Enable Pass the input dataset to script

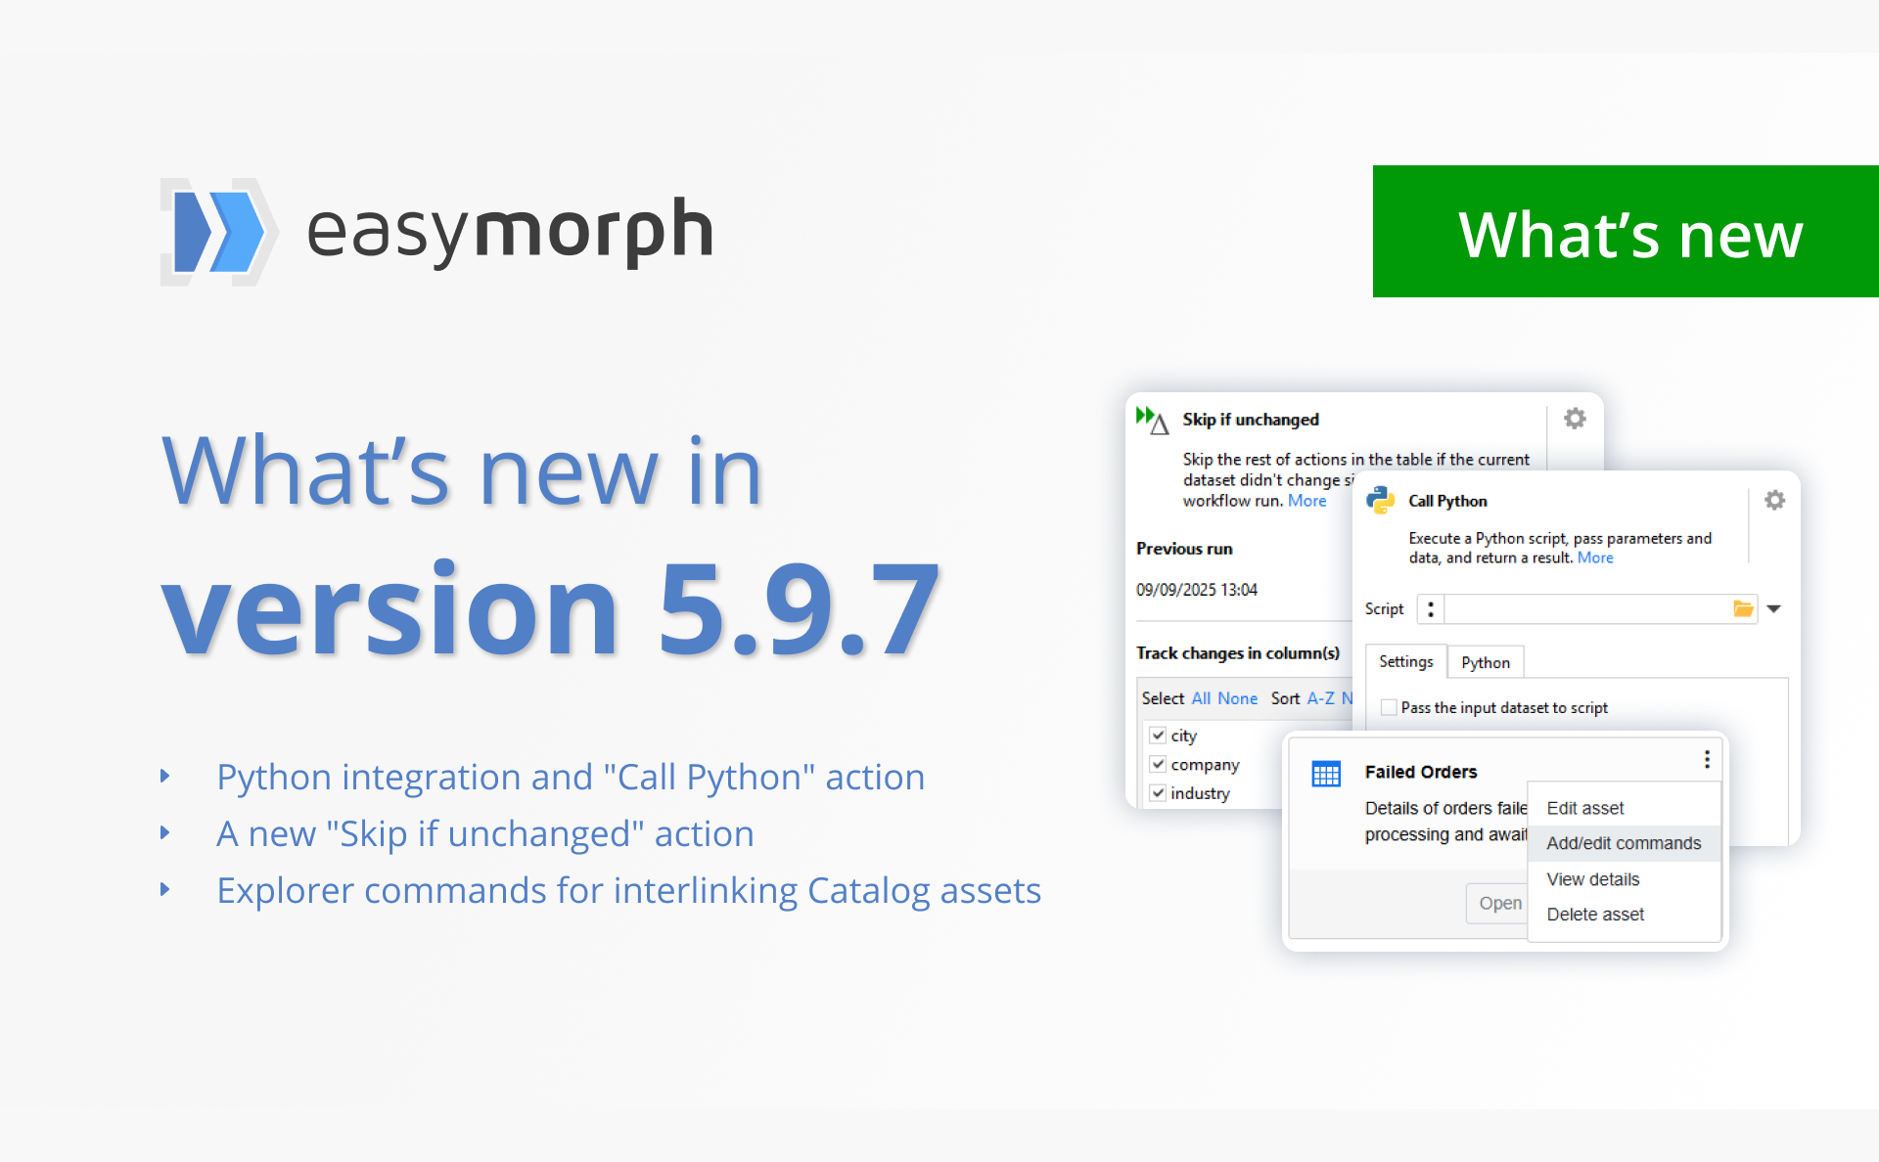(x=1389, y=707)
